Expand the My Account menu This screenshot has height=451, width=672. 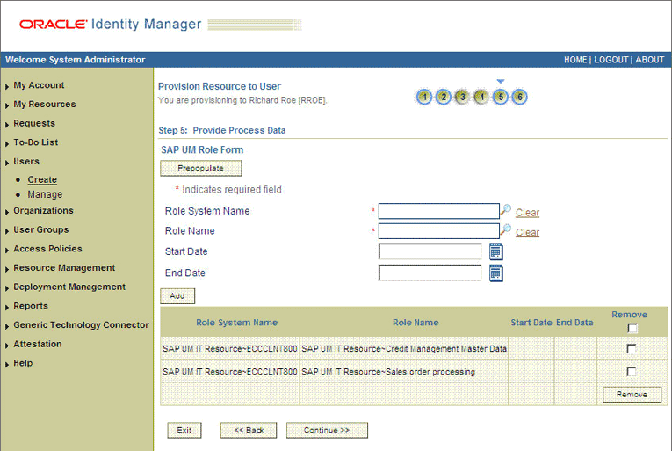point(39,85)
